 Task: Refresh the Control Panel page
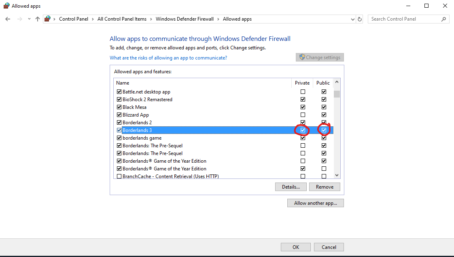coord(360,19)
